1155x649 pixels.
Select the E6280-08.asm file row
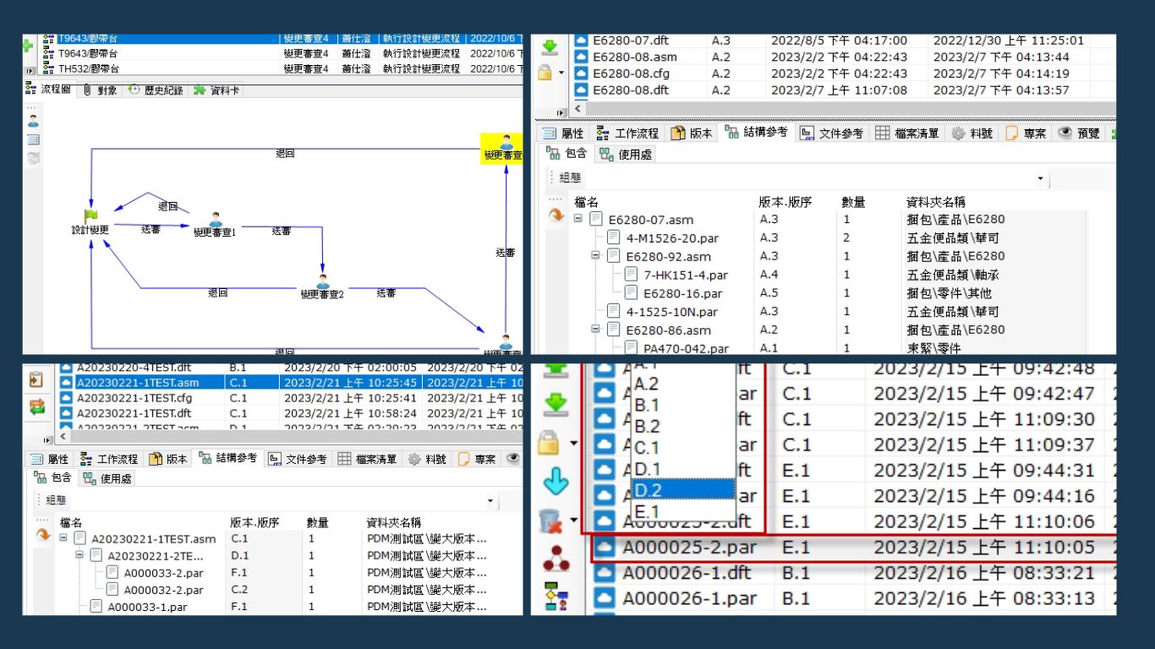(x=634, y=57)
